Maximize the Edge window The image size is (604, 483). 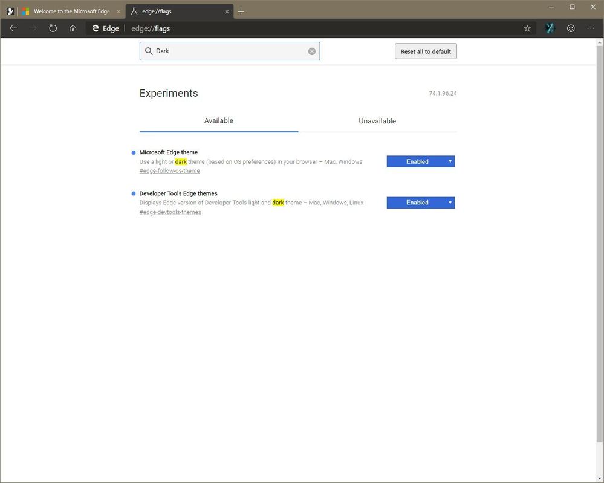(572, 7)
